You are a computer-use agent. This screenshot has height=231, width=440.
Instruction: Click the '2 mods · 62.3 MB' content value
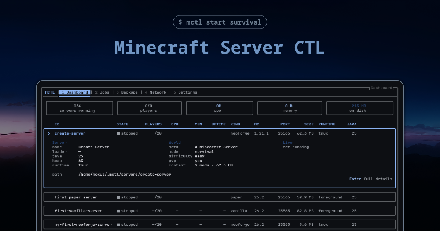point(214,165)
